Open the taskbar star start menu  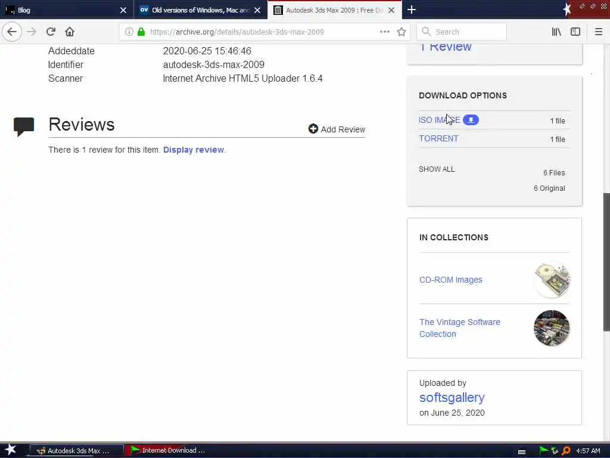pos(10,450)
